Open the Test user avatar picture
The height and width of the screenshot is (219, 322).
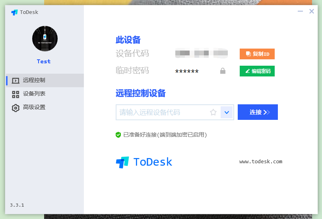coord(45,39)
